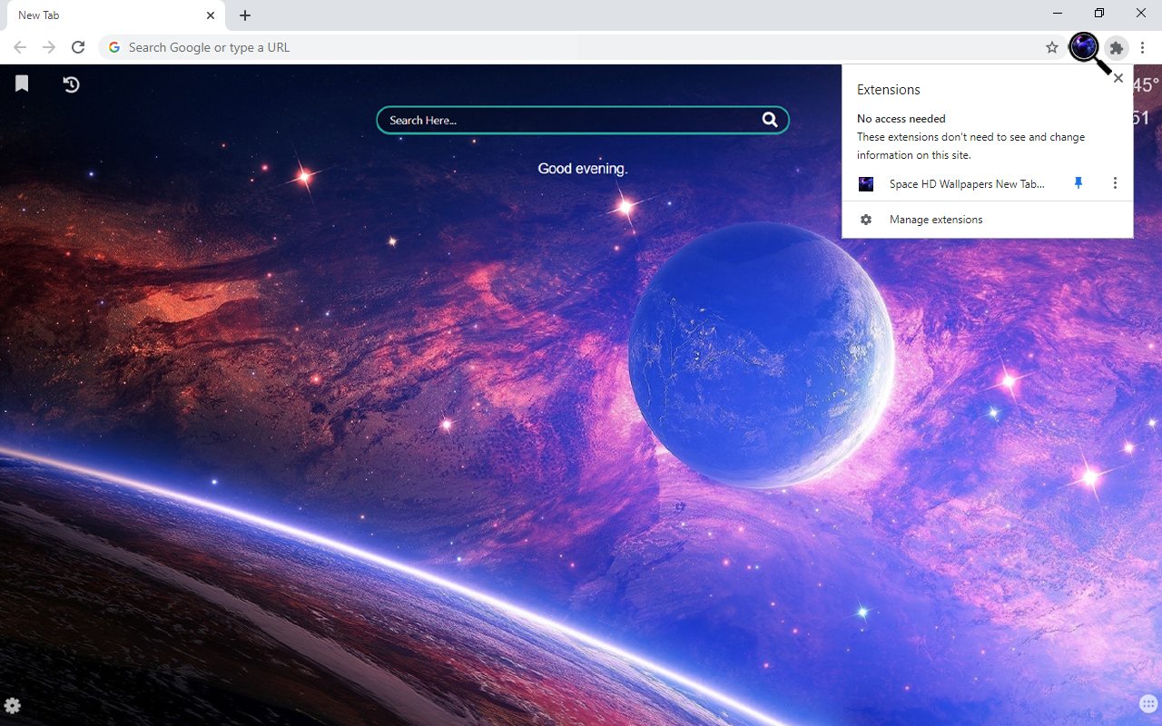Screen dimensions: 1162x726
Task: Minimize the Chrome window
Action: pos(1059,13)
